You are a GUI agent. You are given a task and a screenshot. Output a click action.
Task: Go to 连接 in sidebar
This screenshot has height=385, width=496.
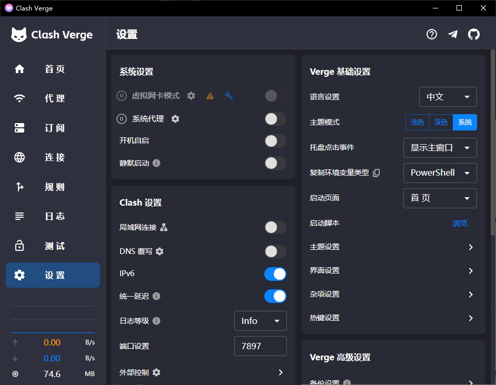(x=53, y=157)
